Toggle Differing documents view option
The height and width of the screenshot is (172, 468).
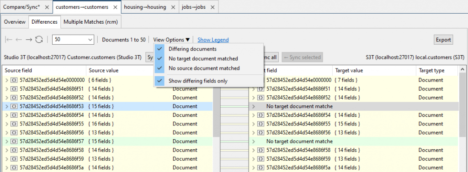[208, 49]
